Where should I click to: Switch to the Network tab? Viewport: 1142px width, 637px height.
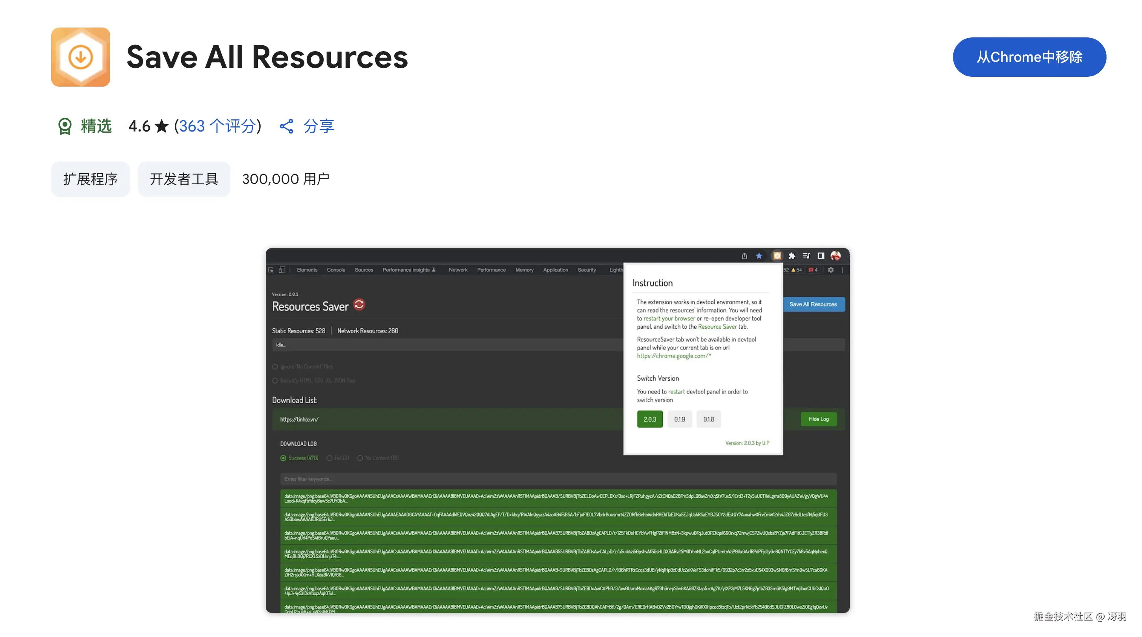point(458,270)
